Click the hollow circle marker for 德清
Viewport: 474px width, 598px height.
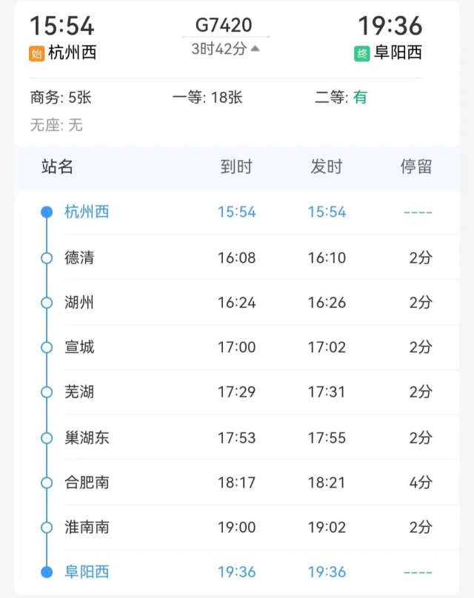47,258
